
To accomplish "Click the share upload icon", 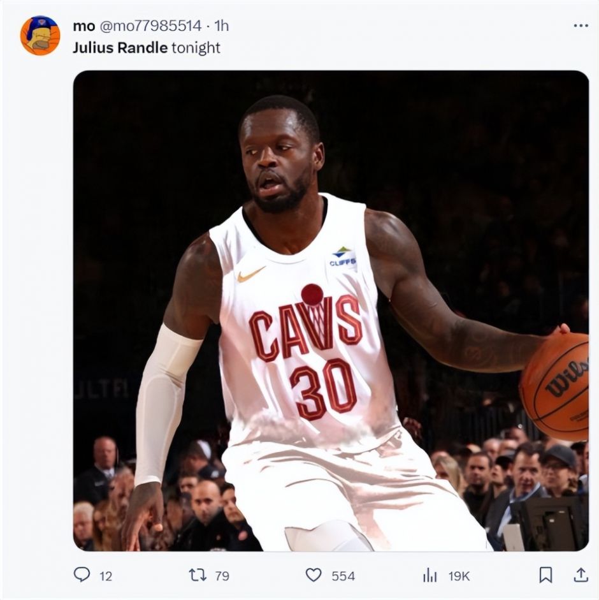I will tap(581, 574).
